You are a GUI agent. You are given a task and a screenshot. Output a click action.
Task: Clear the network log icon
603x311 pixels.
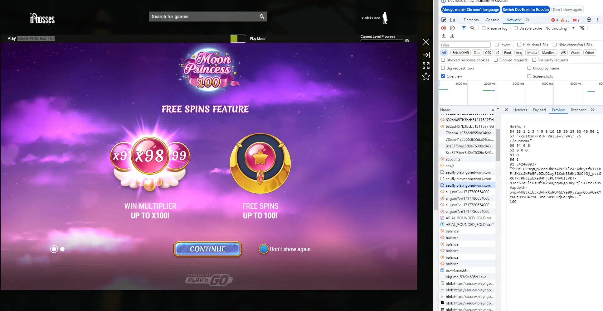coord(452,28)
